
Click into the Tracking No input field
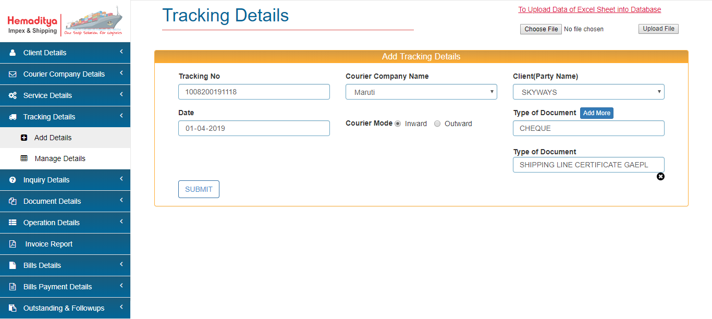click(x=254, y=92)
